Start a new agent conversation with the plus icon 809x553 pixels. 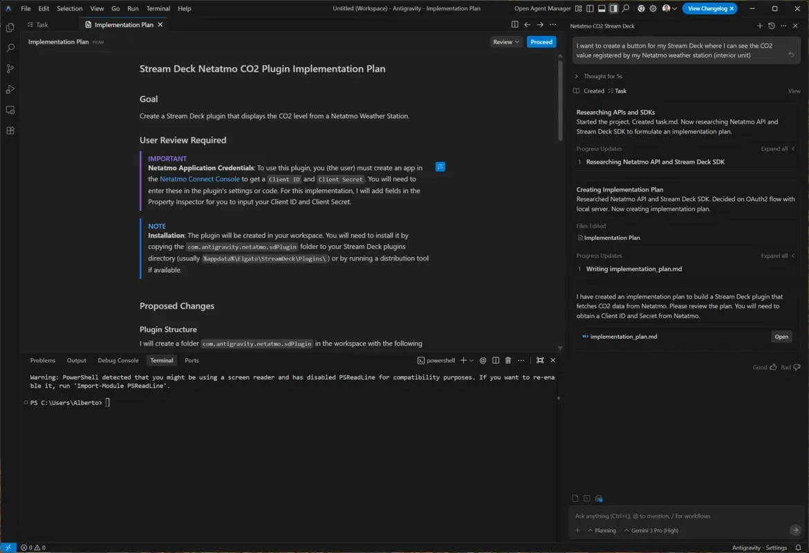pos(760,26)
